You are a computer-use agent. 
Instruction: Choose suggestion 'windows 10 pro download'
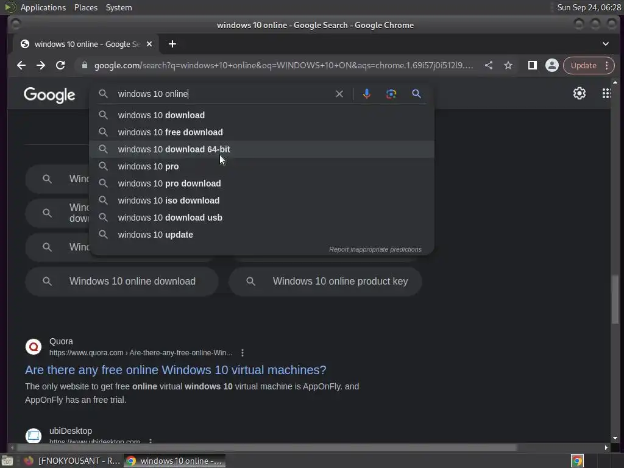262,183
